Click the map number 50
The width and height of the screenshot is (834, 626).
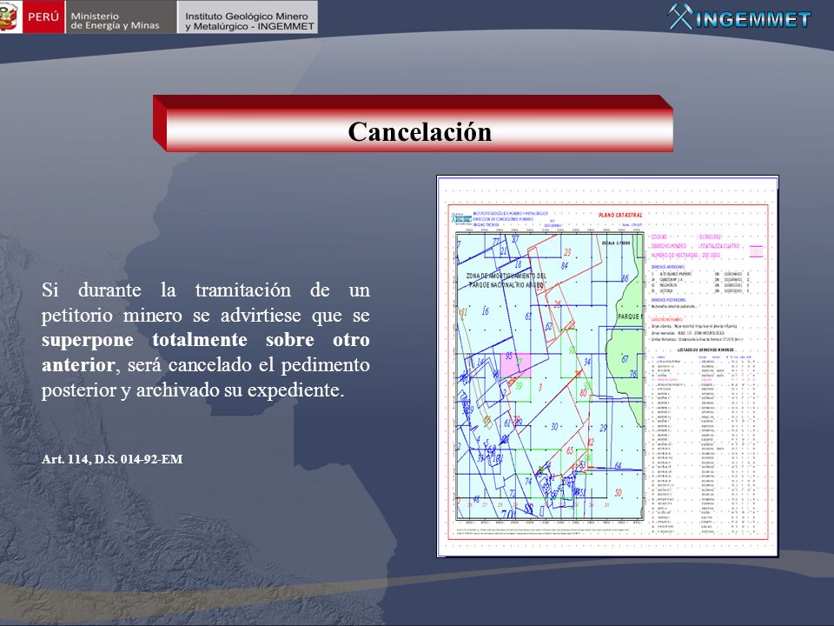[618, 493]
